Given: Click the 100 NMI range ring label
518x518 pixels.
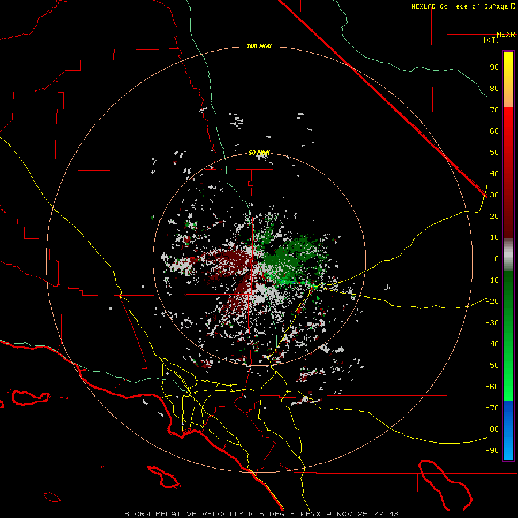Looking at the screenshot, I should click(x=259, y=46).
